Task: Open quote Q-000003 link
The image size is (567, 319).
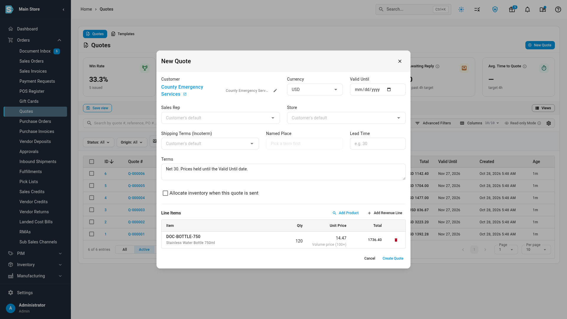Action: (136, 210)
